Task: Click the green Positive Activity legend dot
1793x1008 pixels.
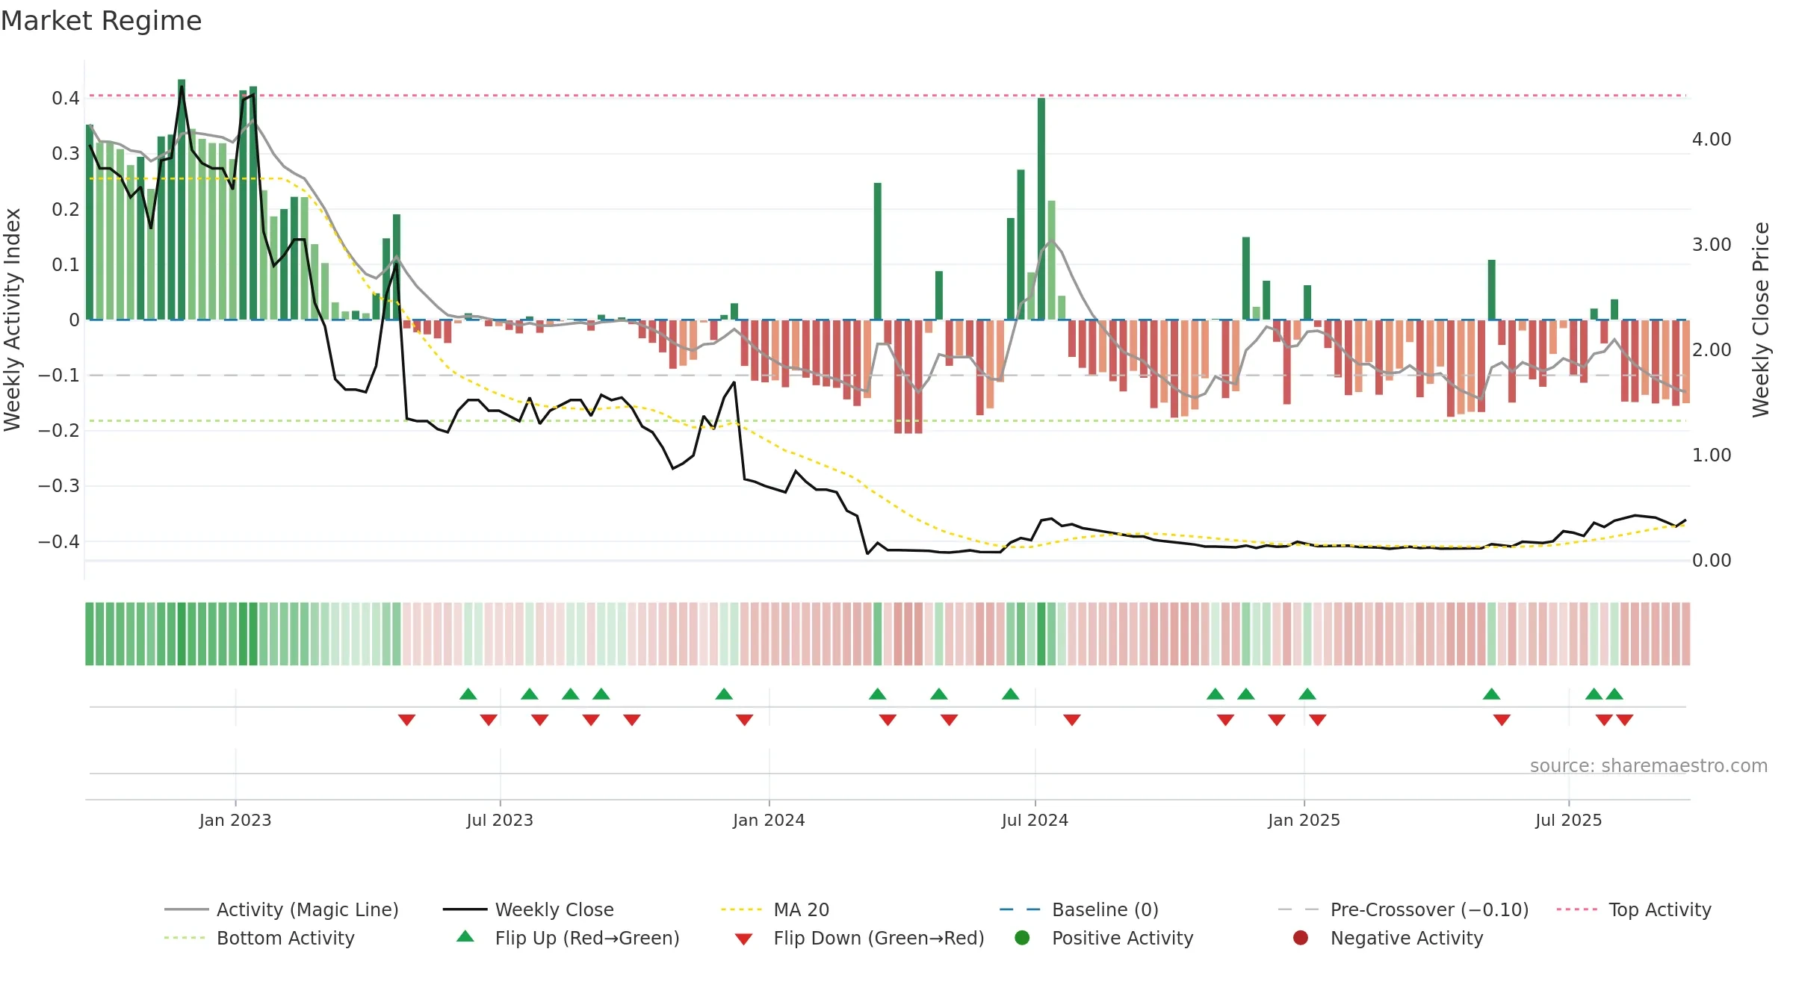Action: click(x=1022, y=938)
